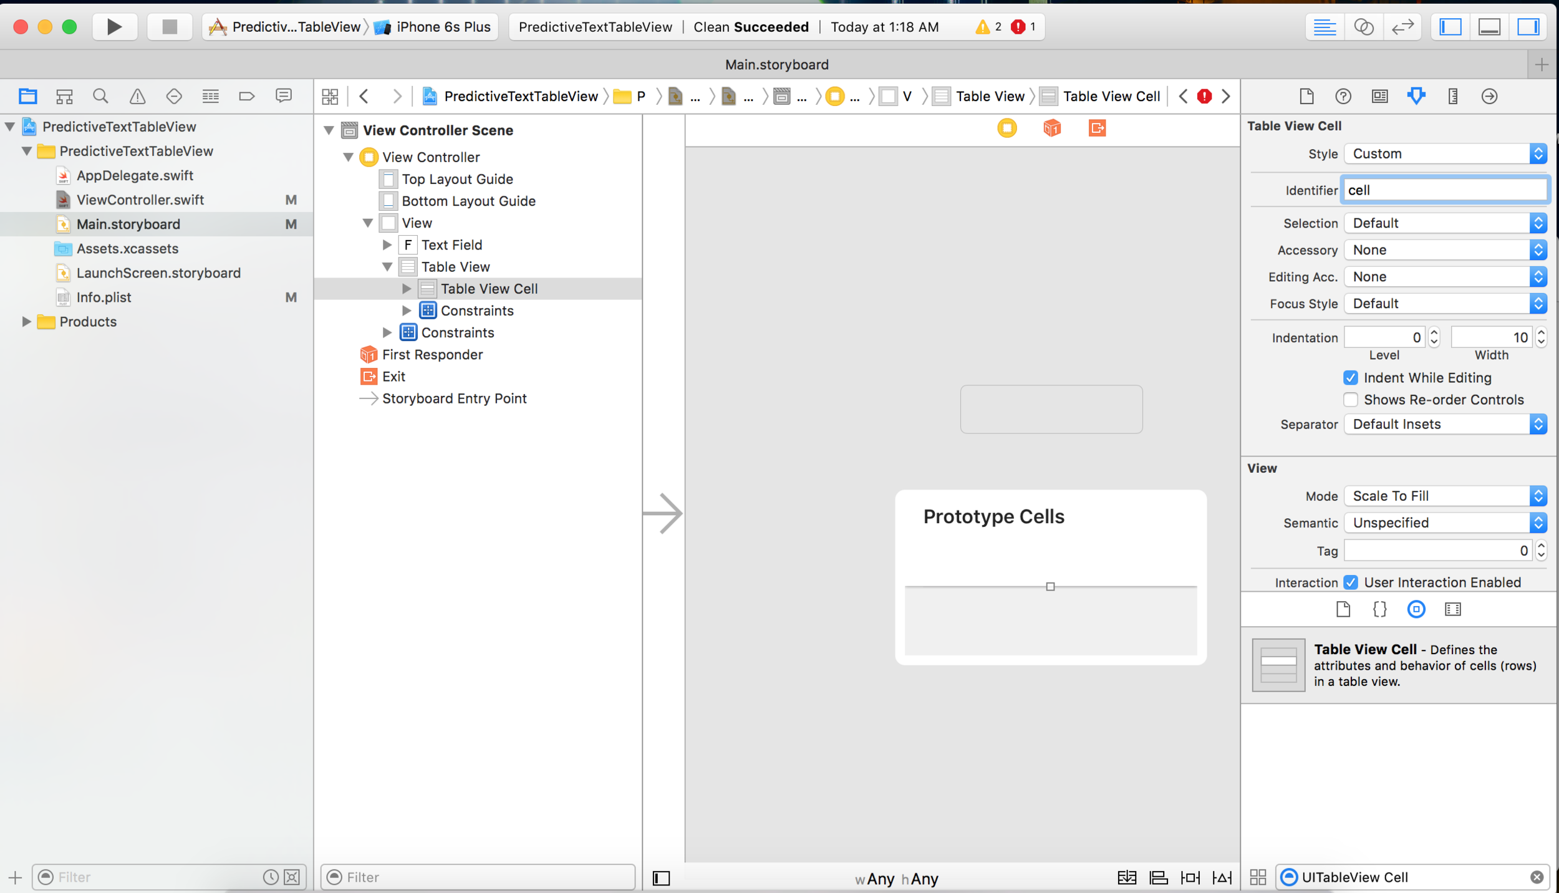Click the Identifier field containing cell

pos(1445,190)
